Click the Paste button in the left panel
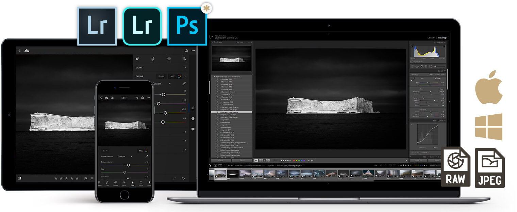 tap(242, 160)
